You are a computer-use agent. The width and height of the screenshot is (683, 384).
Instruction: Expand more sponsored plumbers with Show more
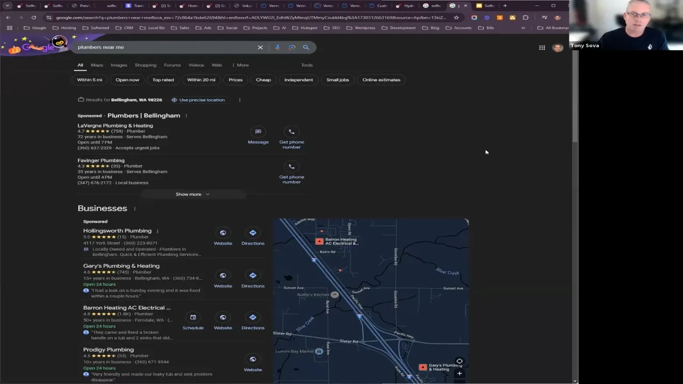(x=193, y=194)
